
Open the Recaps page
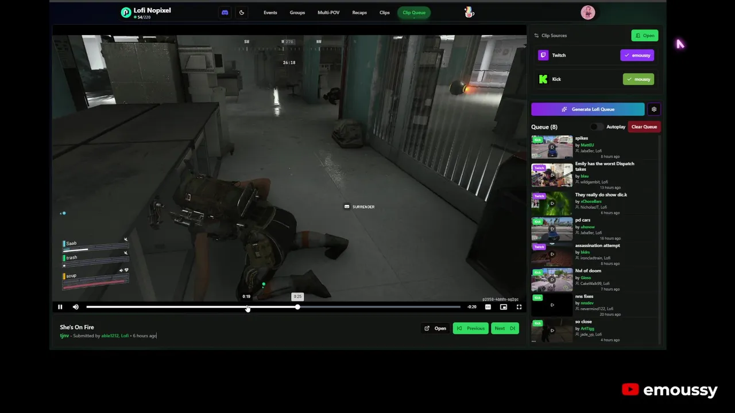click(359, 13)
